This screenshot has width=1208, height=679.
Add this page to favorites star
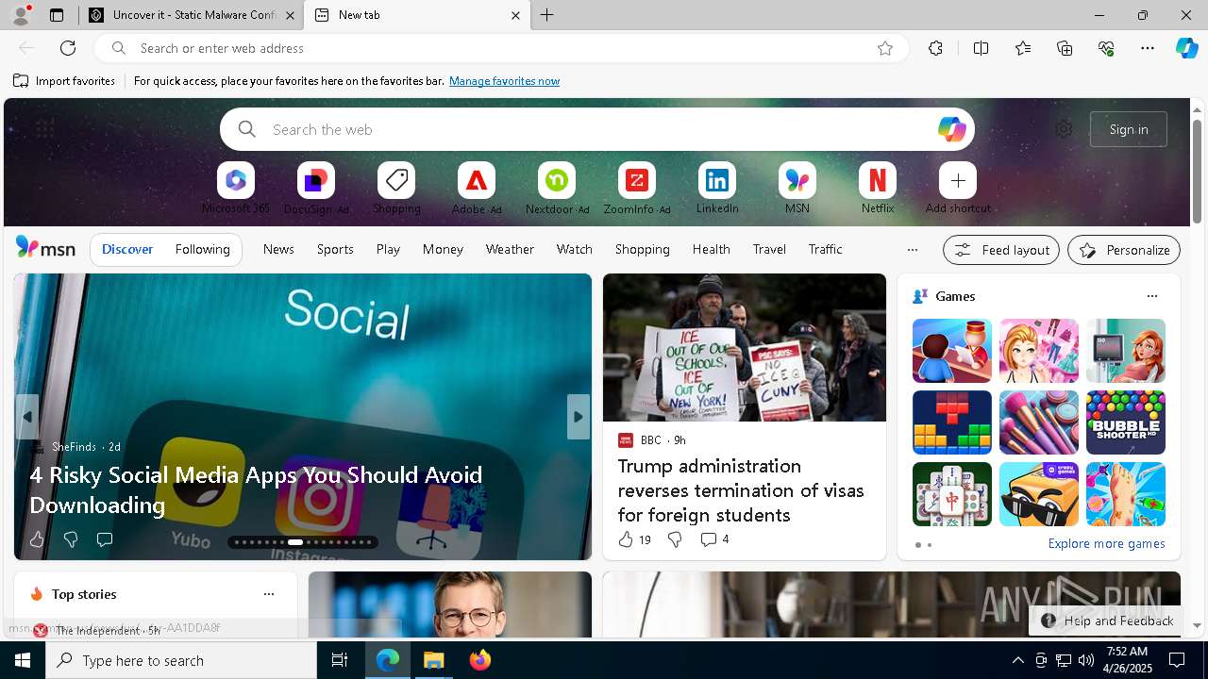pyautogui.click(x=885, y=48)
